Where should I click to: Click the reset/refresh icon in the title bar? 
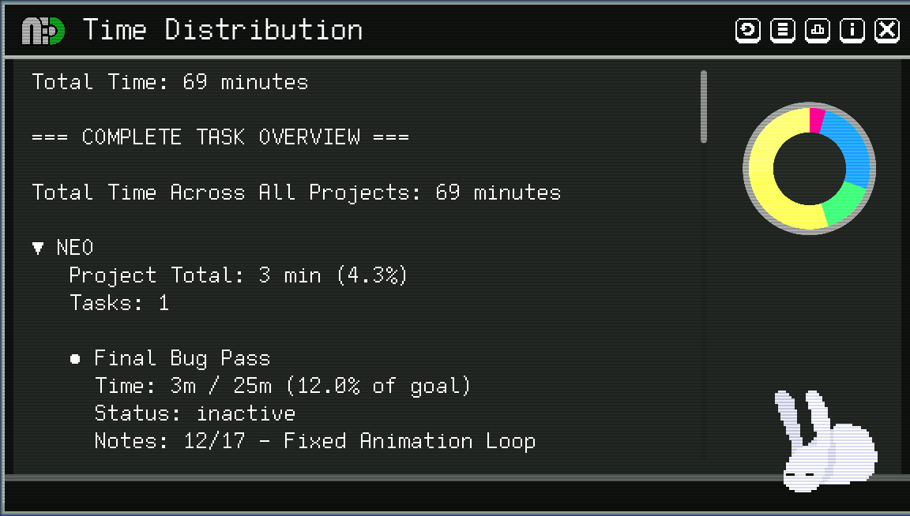(x=747, y=31)
